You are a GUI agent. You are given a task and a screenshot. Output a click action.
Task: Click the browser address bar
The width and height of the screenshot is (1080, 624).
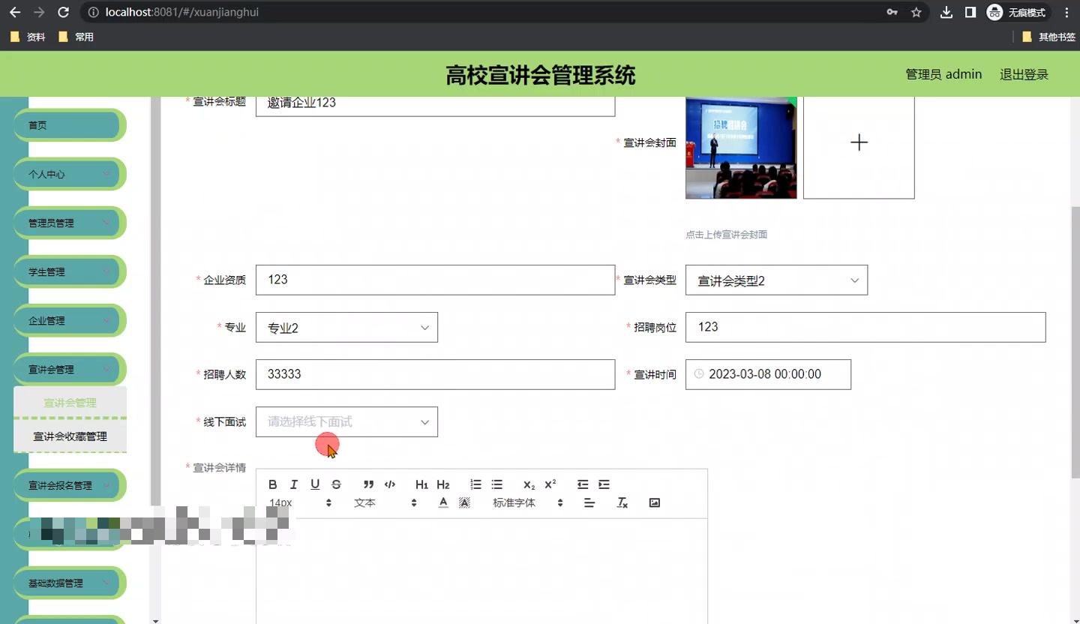click(480, 12)
